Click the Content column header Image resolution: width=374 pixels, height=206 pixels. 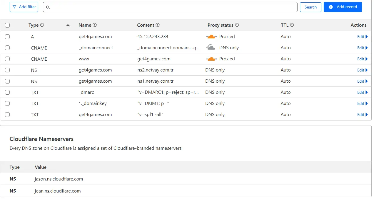click(x=146, y=25)
